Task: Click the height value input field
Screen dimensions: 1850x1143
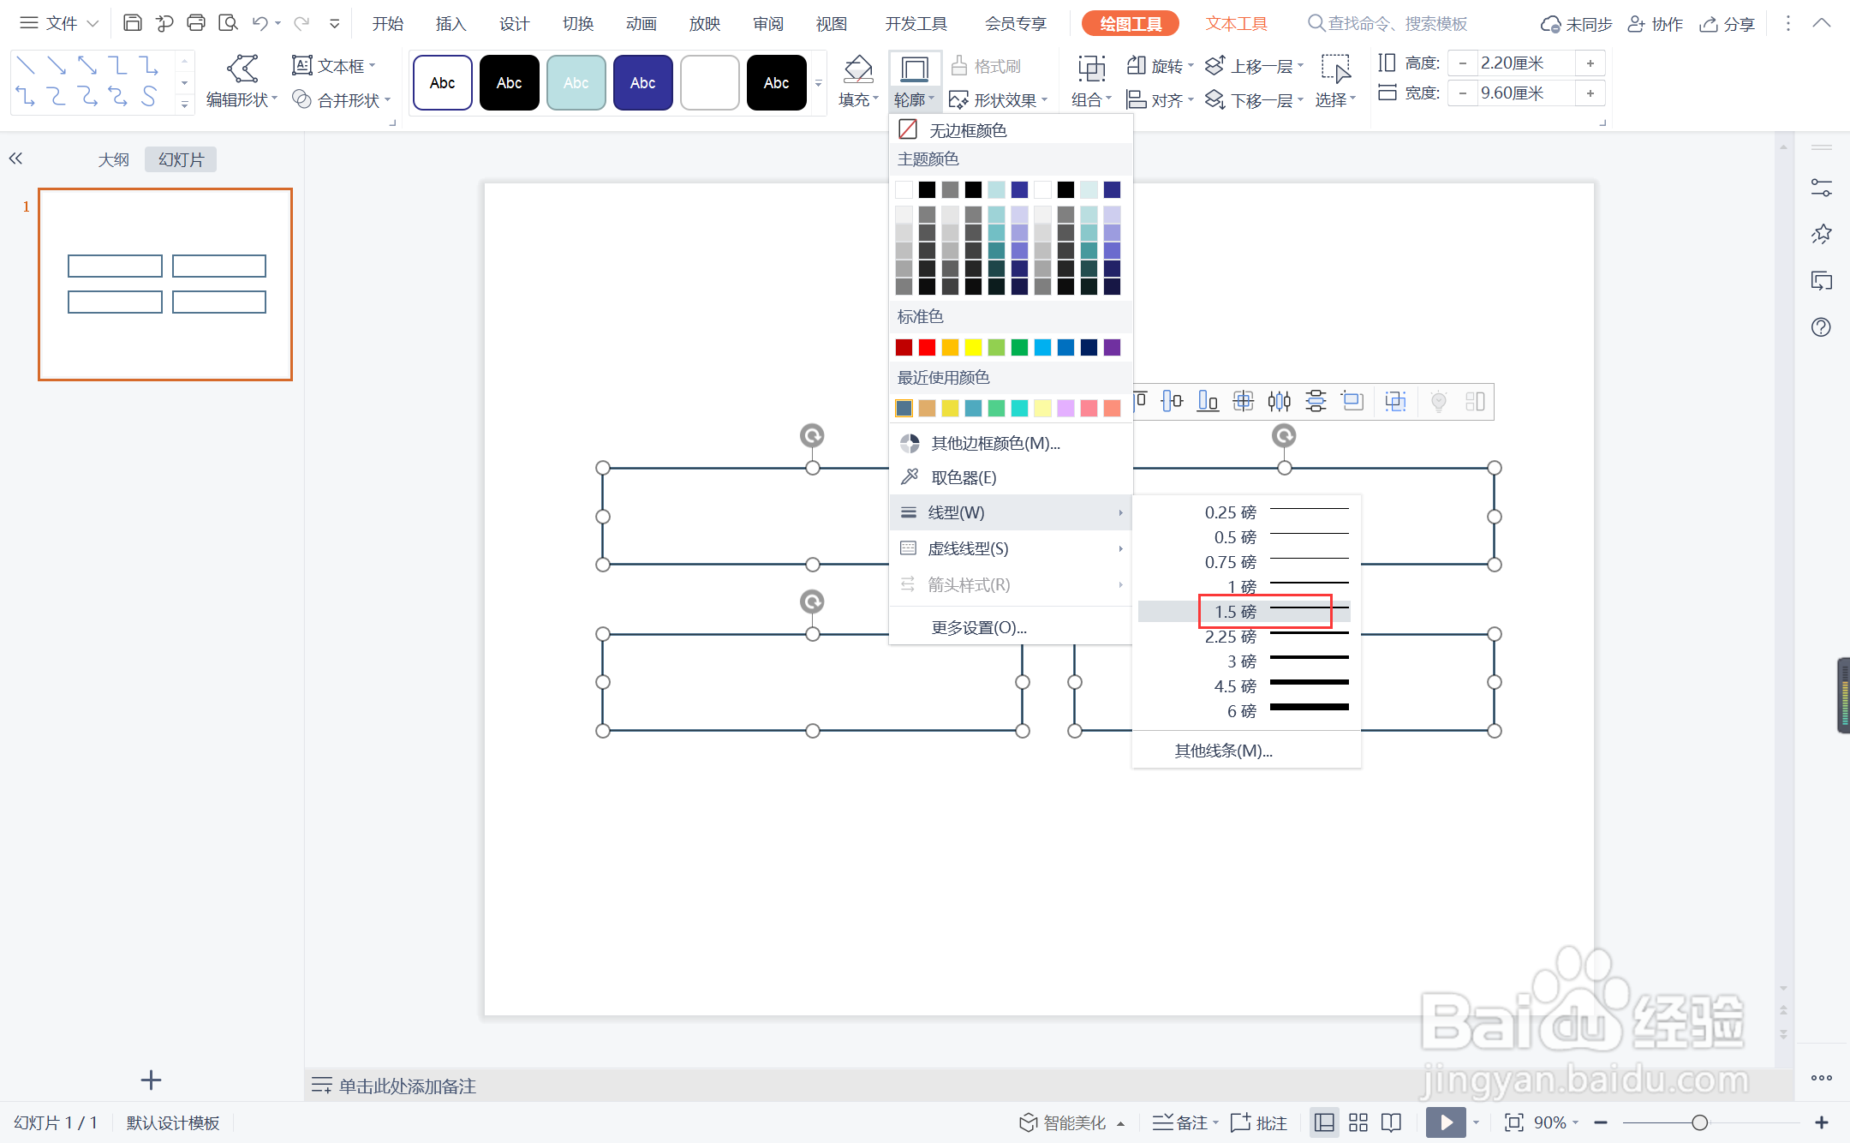Action: tap(1525, 63)
